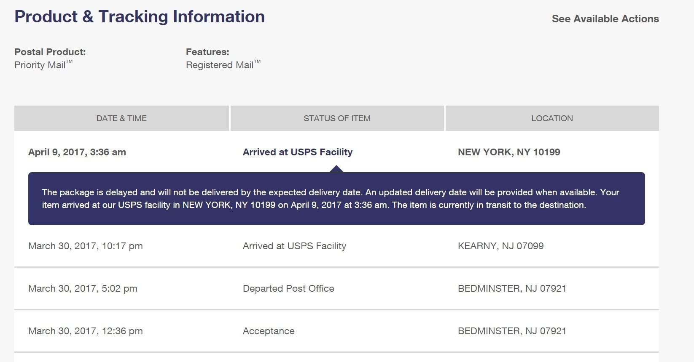Click the Registered Mail feature text

point(223,65)
